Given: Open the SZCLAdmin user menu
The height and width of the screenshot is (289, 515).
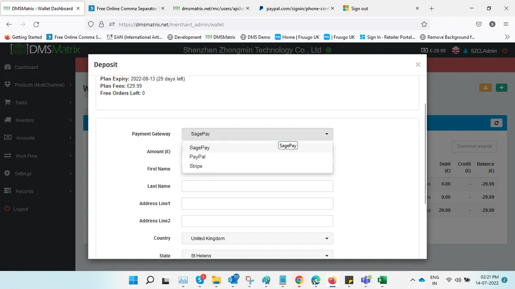Looking at the screenshot, I should coord(480,51).
